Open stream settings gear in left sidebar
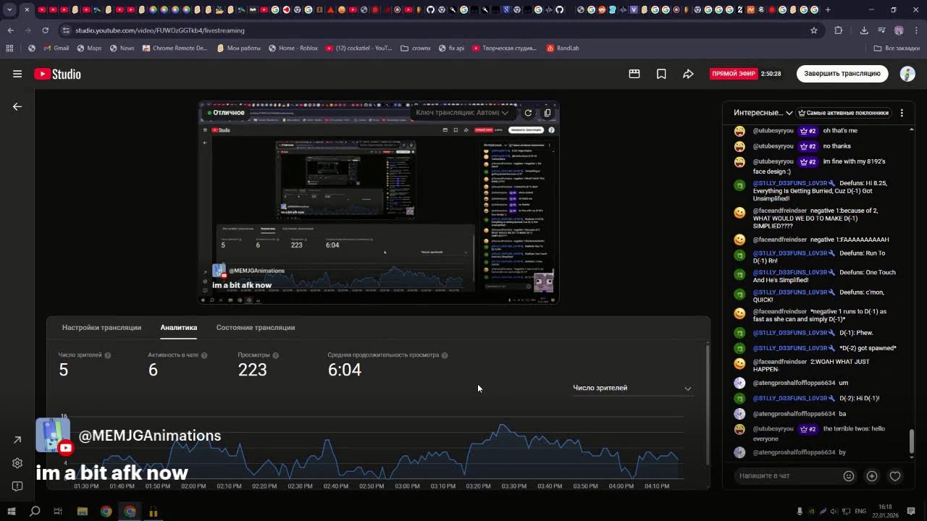This screenshot has height=521, width=927. pos(17,463)
